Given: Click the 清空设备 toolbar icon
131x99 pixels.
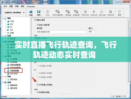Looking at the screenshot, I should [x=102, y=13].
